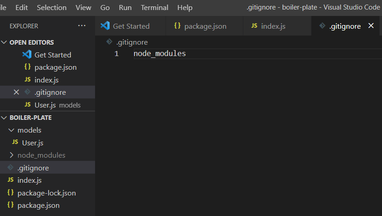Open the Edit menu
Screen dimensions: 382x216
click(21, 8)
